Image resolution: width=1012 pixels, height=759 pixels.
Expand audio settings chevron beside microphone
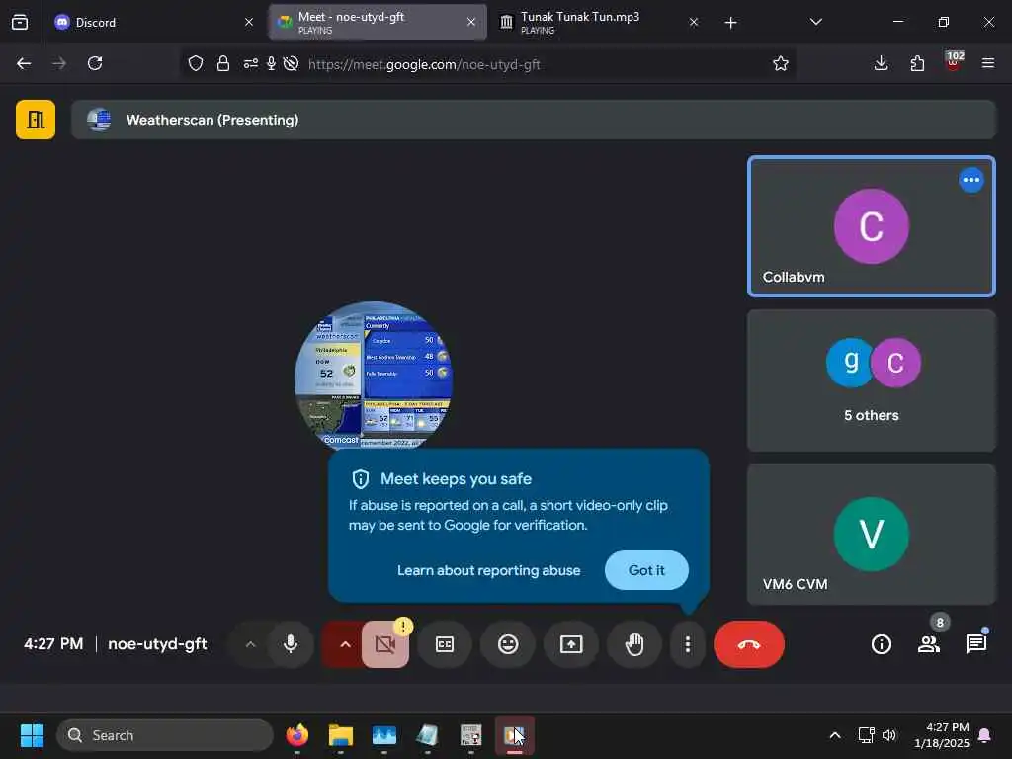(250, 644)
